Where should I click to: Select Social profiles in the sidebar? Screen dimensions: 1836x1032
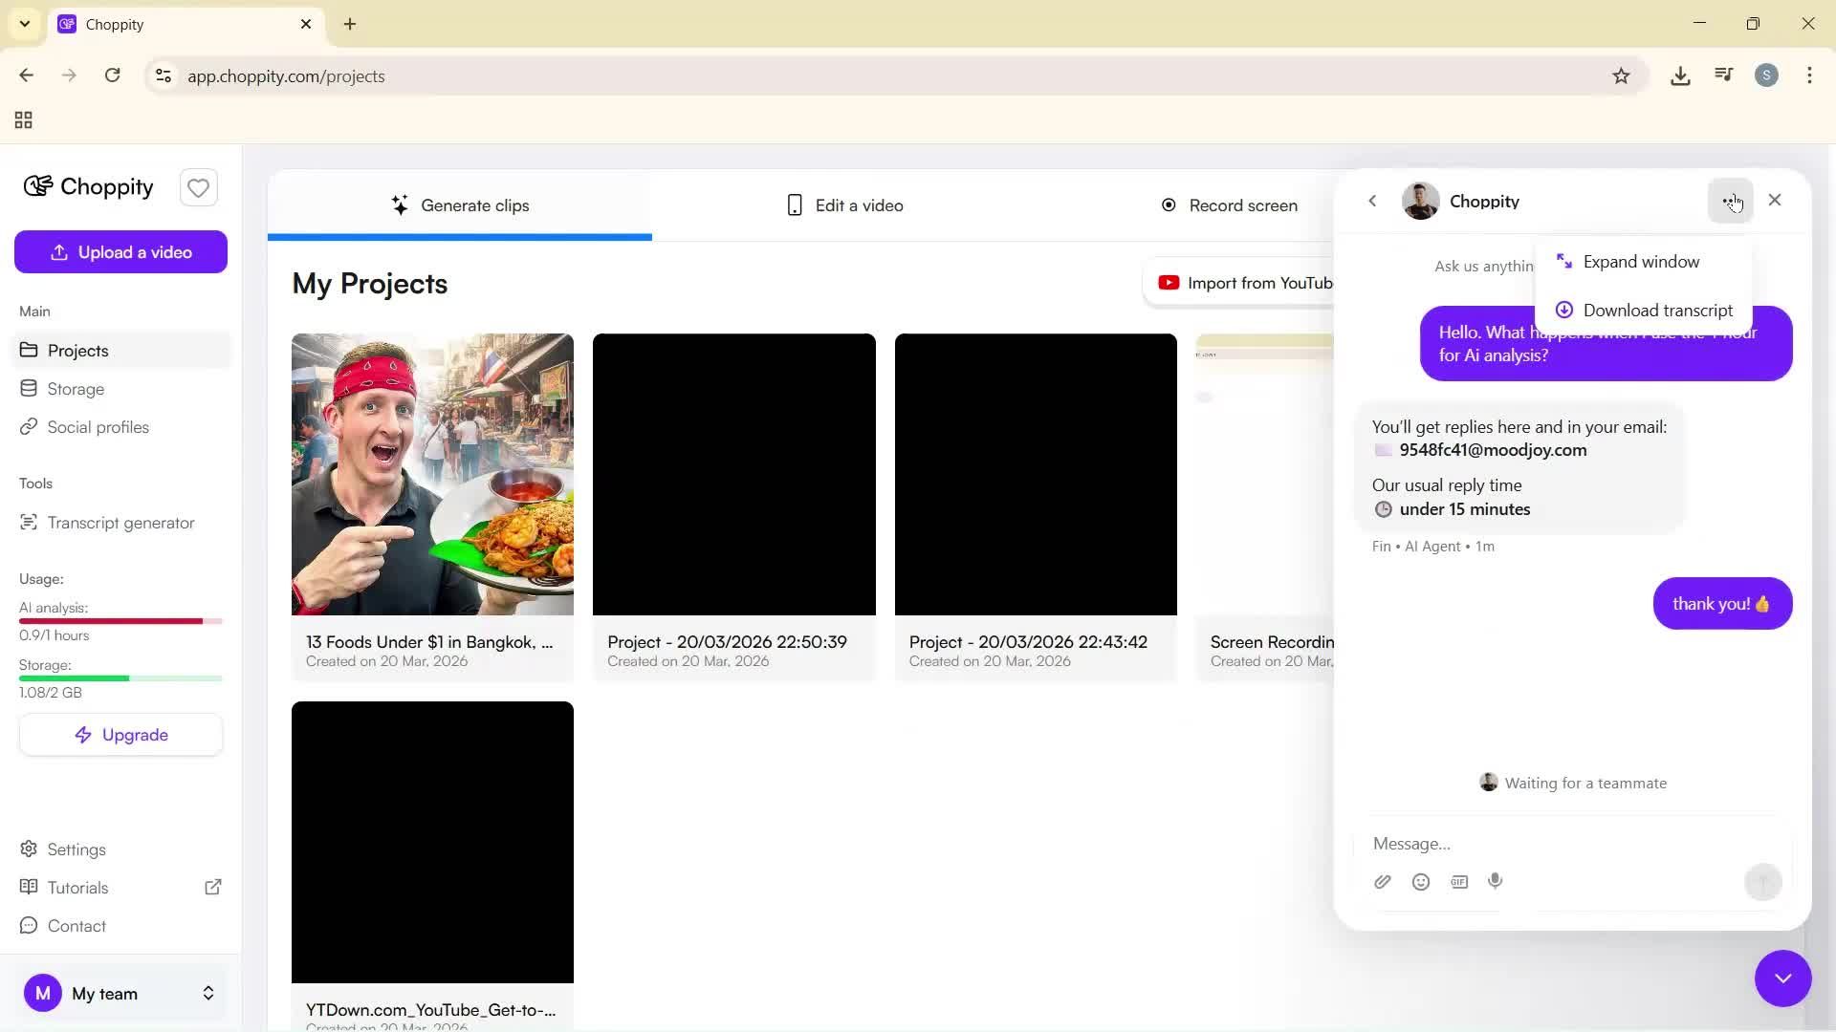98,427
